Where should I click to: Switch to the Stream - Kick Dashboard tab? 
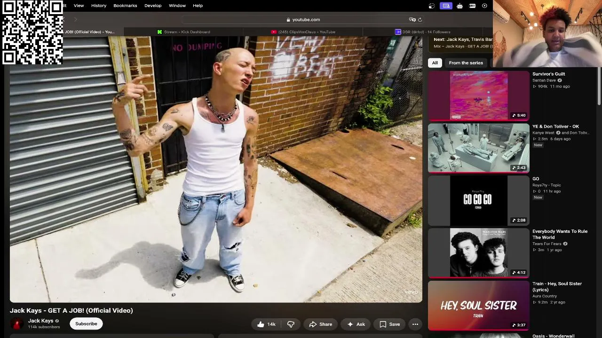(184, 32)
